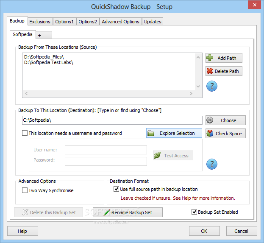Add a new backup set with plus tab

[x=44, y=35]
